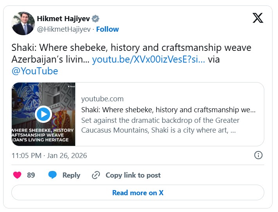Viewport: 278px width, 212px height.
Task: Click the Read more on X button
Action: [x=138, y=192]
